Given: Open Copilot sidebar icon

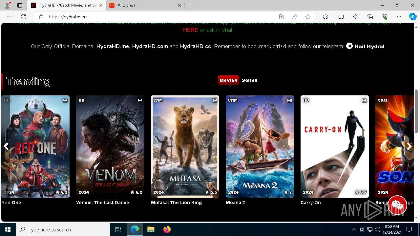Looking at the screenshot, I should click(412, 17).
